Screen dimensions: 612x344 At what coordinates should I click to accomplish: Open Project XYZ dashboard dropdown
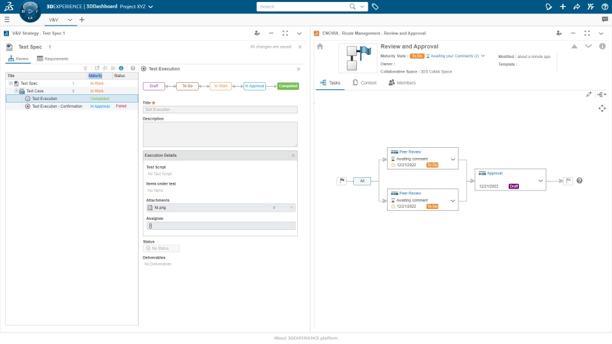point(150,6)
